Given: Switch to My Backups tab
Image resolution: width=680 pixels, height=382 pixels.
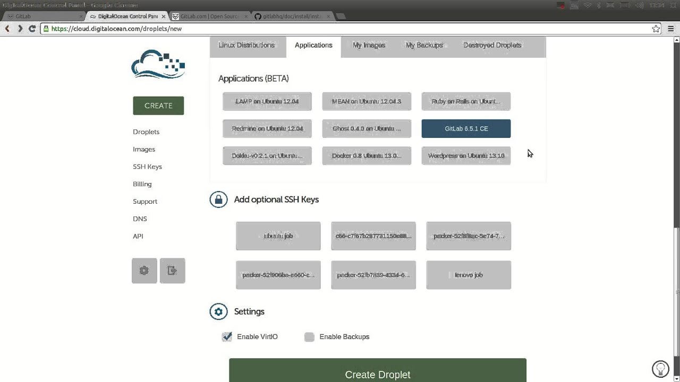Looking at the screenshot, I should click(x=424, y=46).
